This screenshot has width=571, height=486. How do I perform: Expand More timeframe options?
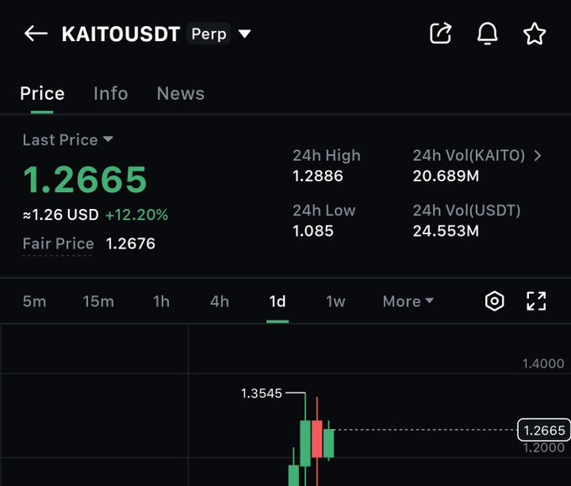(408, 301)
